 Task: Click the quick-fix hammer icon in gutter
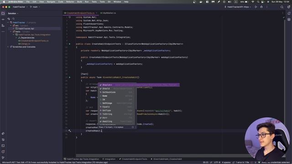coord(70,131)
